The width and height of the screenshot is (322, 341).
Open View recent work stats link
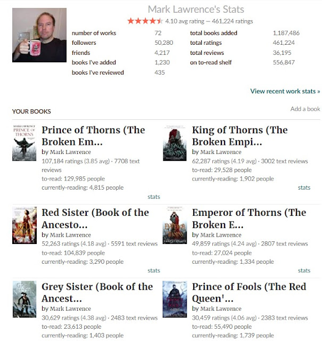pyautogui.click(x=285, y=91)
